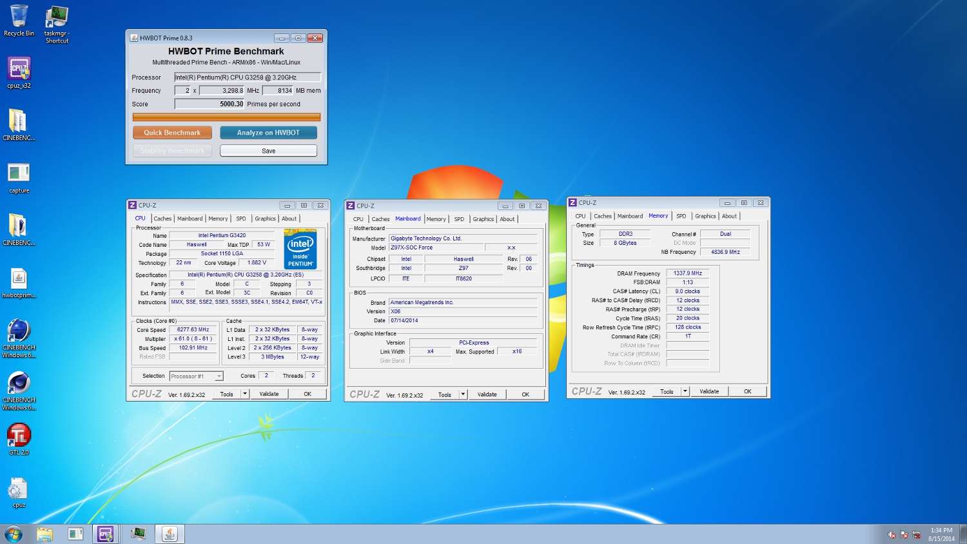Screen dimensions: 967x544
Task: Click the CPU-Z taskbar icon
Action: (x=105, y=534)
